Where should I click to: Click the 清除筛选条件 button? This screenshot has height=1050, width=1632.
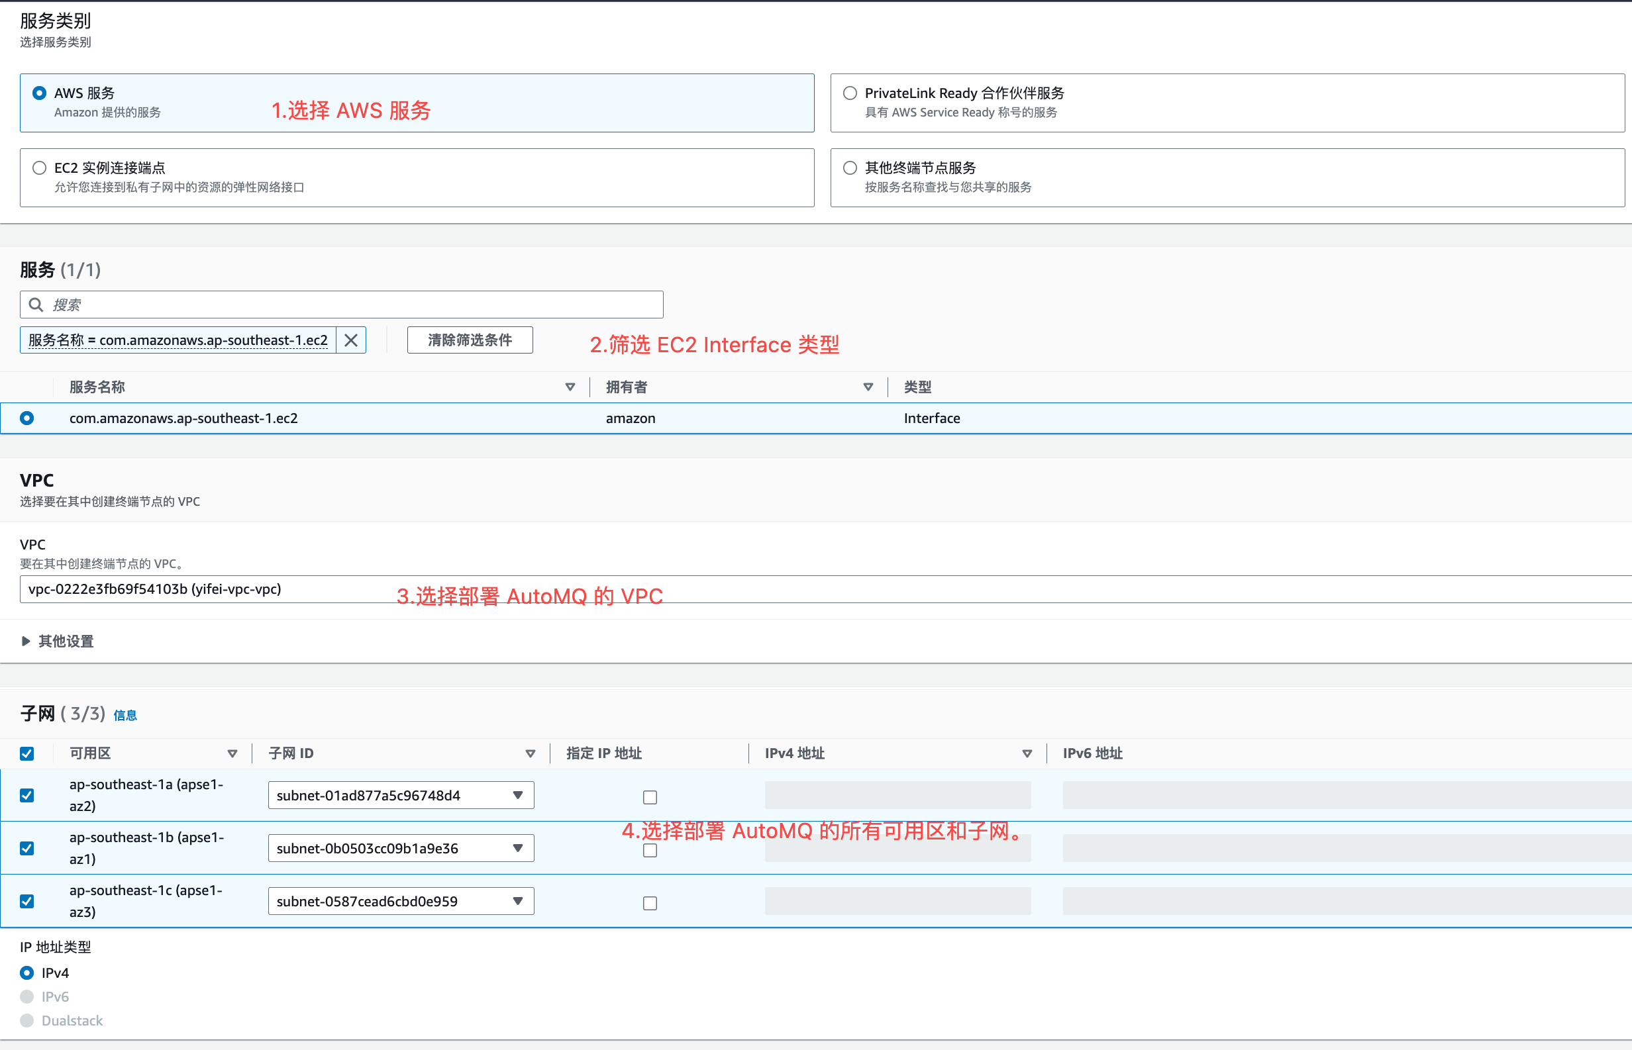pos(470,340)
